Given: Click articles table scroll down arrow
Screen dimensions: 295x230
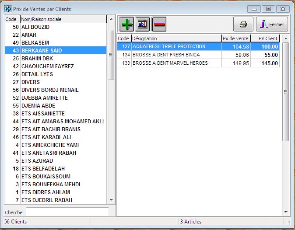Looking at the screenshot, I should pyautogui.click(x=286, y=212).
